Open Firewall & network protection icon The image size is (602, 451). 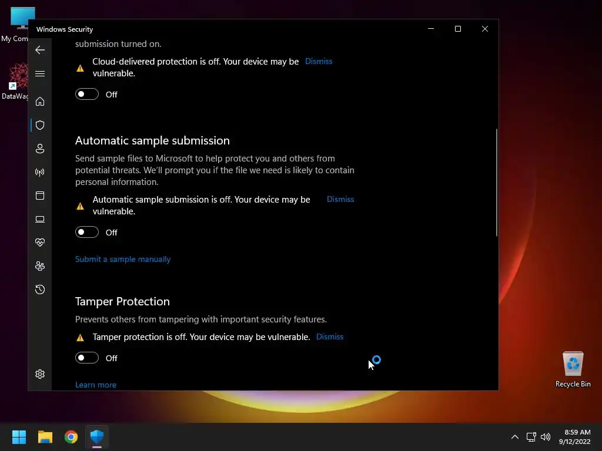point(40,172)
